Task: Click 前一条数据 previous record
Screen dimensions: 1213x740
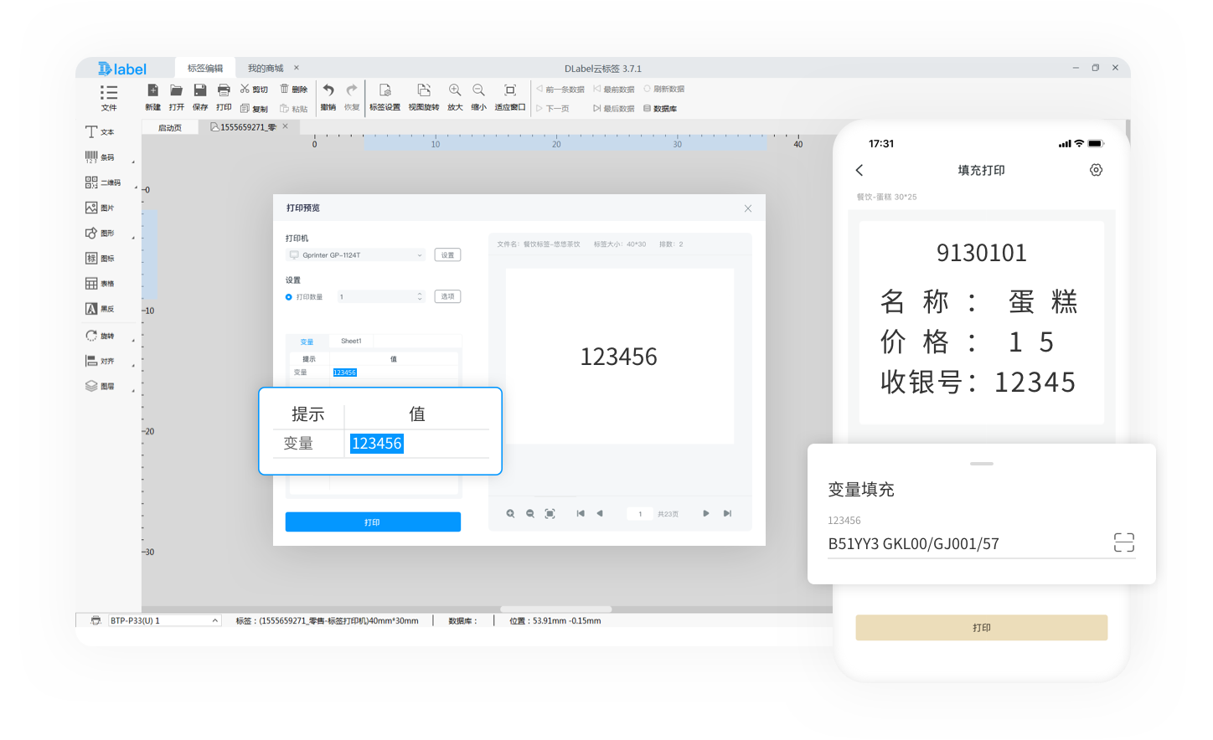Action: pos(560,89)
